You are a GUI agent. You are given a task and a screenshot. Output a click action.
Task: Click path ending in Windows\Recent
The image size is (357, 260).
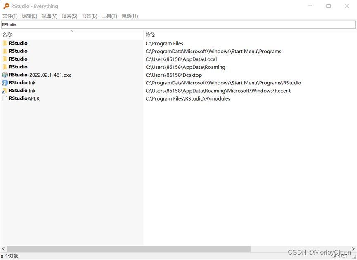point(218,91)
